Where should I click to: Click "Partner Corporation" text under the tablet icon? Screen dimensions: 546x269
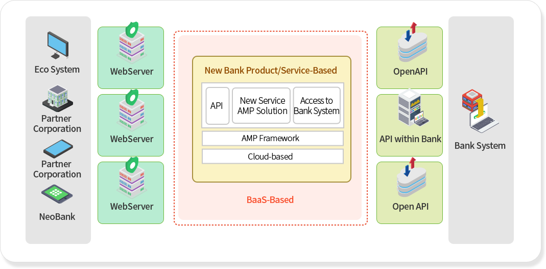pos(57,169)
